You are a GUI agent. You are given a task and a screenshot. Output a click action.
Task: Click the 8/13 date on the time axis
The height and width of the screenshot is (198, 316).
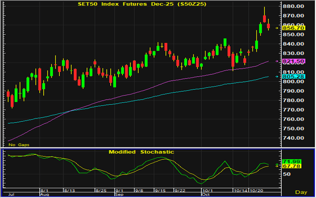pyautogui.click(x=69, y=190)
